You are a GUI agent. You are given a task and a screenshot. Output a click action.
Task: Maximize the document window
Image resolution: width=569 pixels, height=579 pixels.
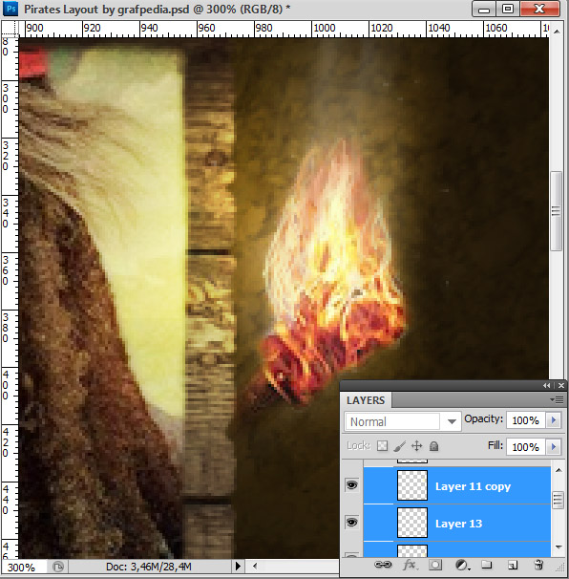508,9
